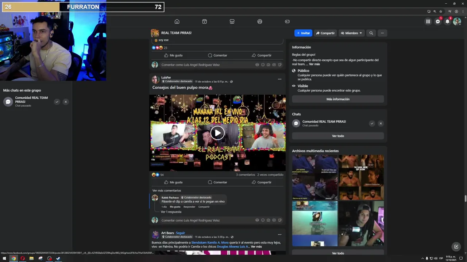Open Messenger chats icon
The image size is (467, 262).
(x=438, y=21)
